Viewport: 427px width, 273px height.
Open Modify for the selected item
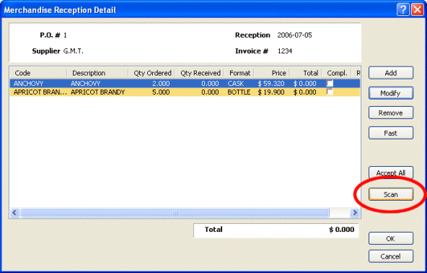[x=391, y=93]
